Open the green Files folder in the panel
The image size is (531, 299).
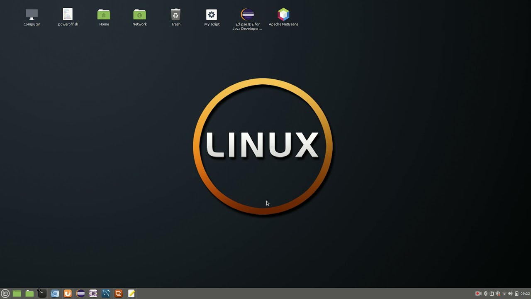pos(29,294)
